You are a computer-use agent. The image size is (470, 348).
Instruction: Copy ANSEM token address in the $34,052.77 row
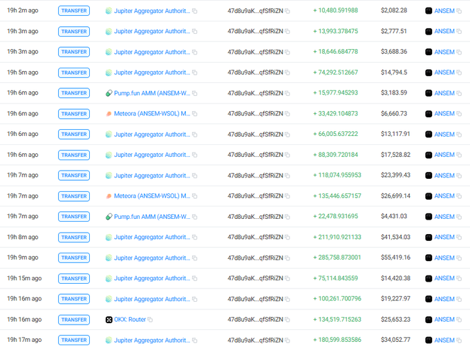[x=459, y=340]
